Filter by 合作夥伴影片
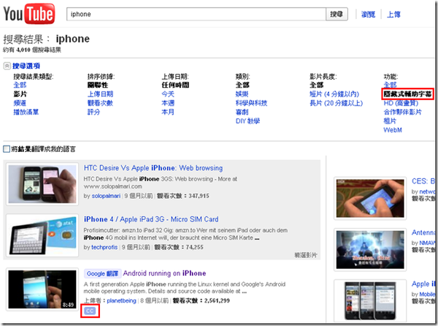This screenshot has height=326, width=438. [x=402, y=112]
